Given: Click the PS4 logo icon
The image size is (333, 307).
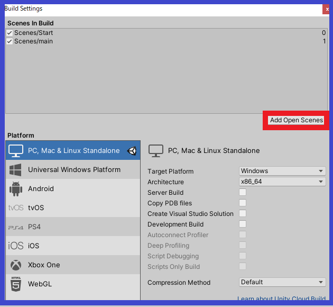Looking at the screenshot, I should pos(16,227).
